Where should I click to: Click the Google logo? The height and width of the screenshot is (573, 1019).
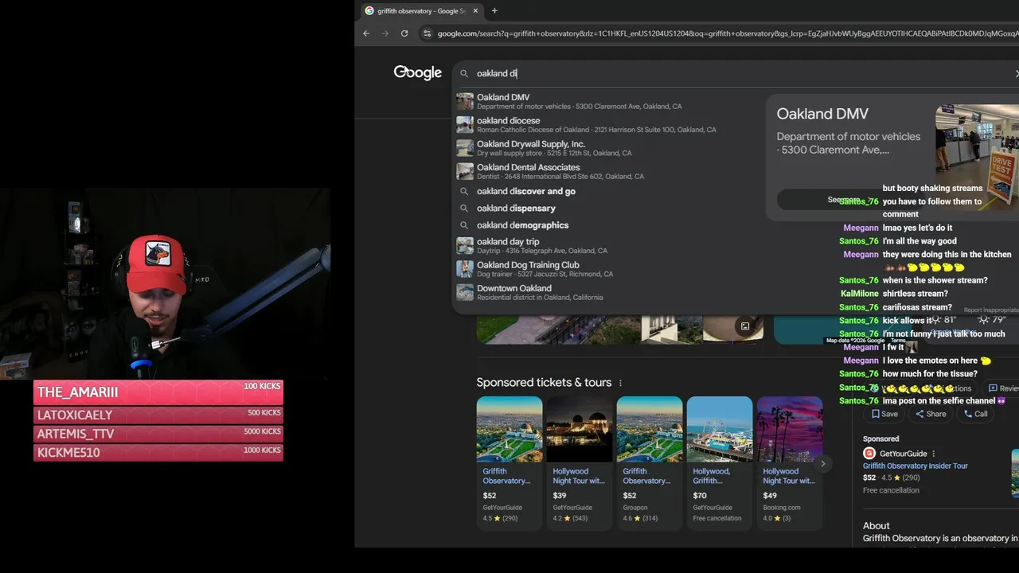point(417,72)
